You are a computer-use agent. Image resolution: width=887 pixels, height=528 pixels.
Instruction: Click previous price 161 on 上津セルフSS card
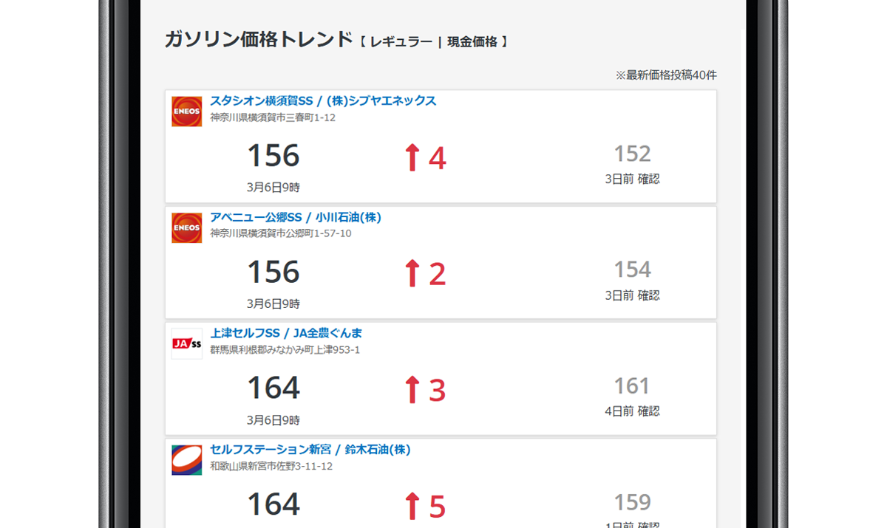632,386
